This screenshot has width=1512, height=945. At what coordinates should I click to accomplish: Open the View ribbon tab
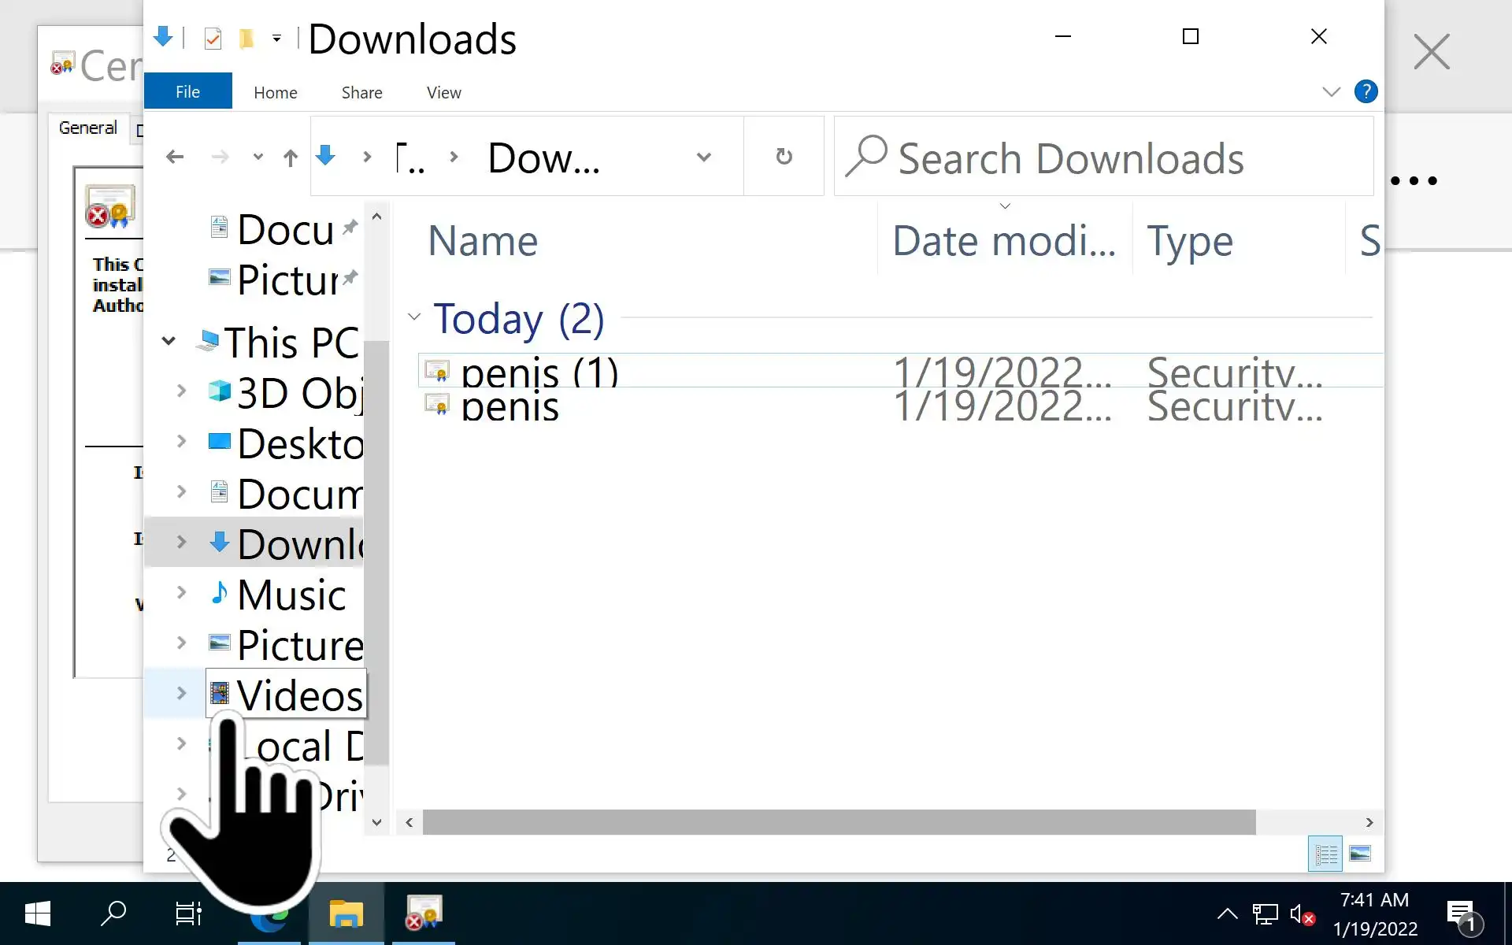click(x=443, y=93)
